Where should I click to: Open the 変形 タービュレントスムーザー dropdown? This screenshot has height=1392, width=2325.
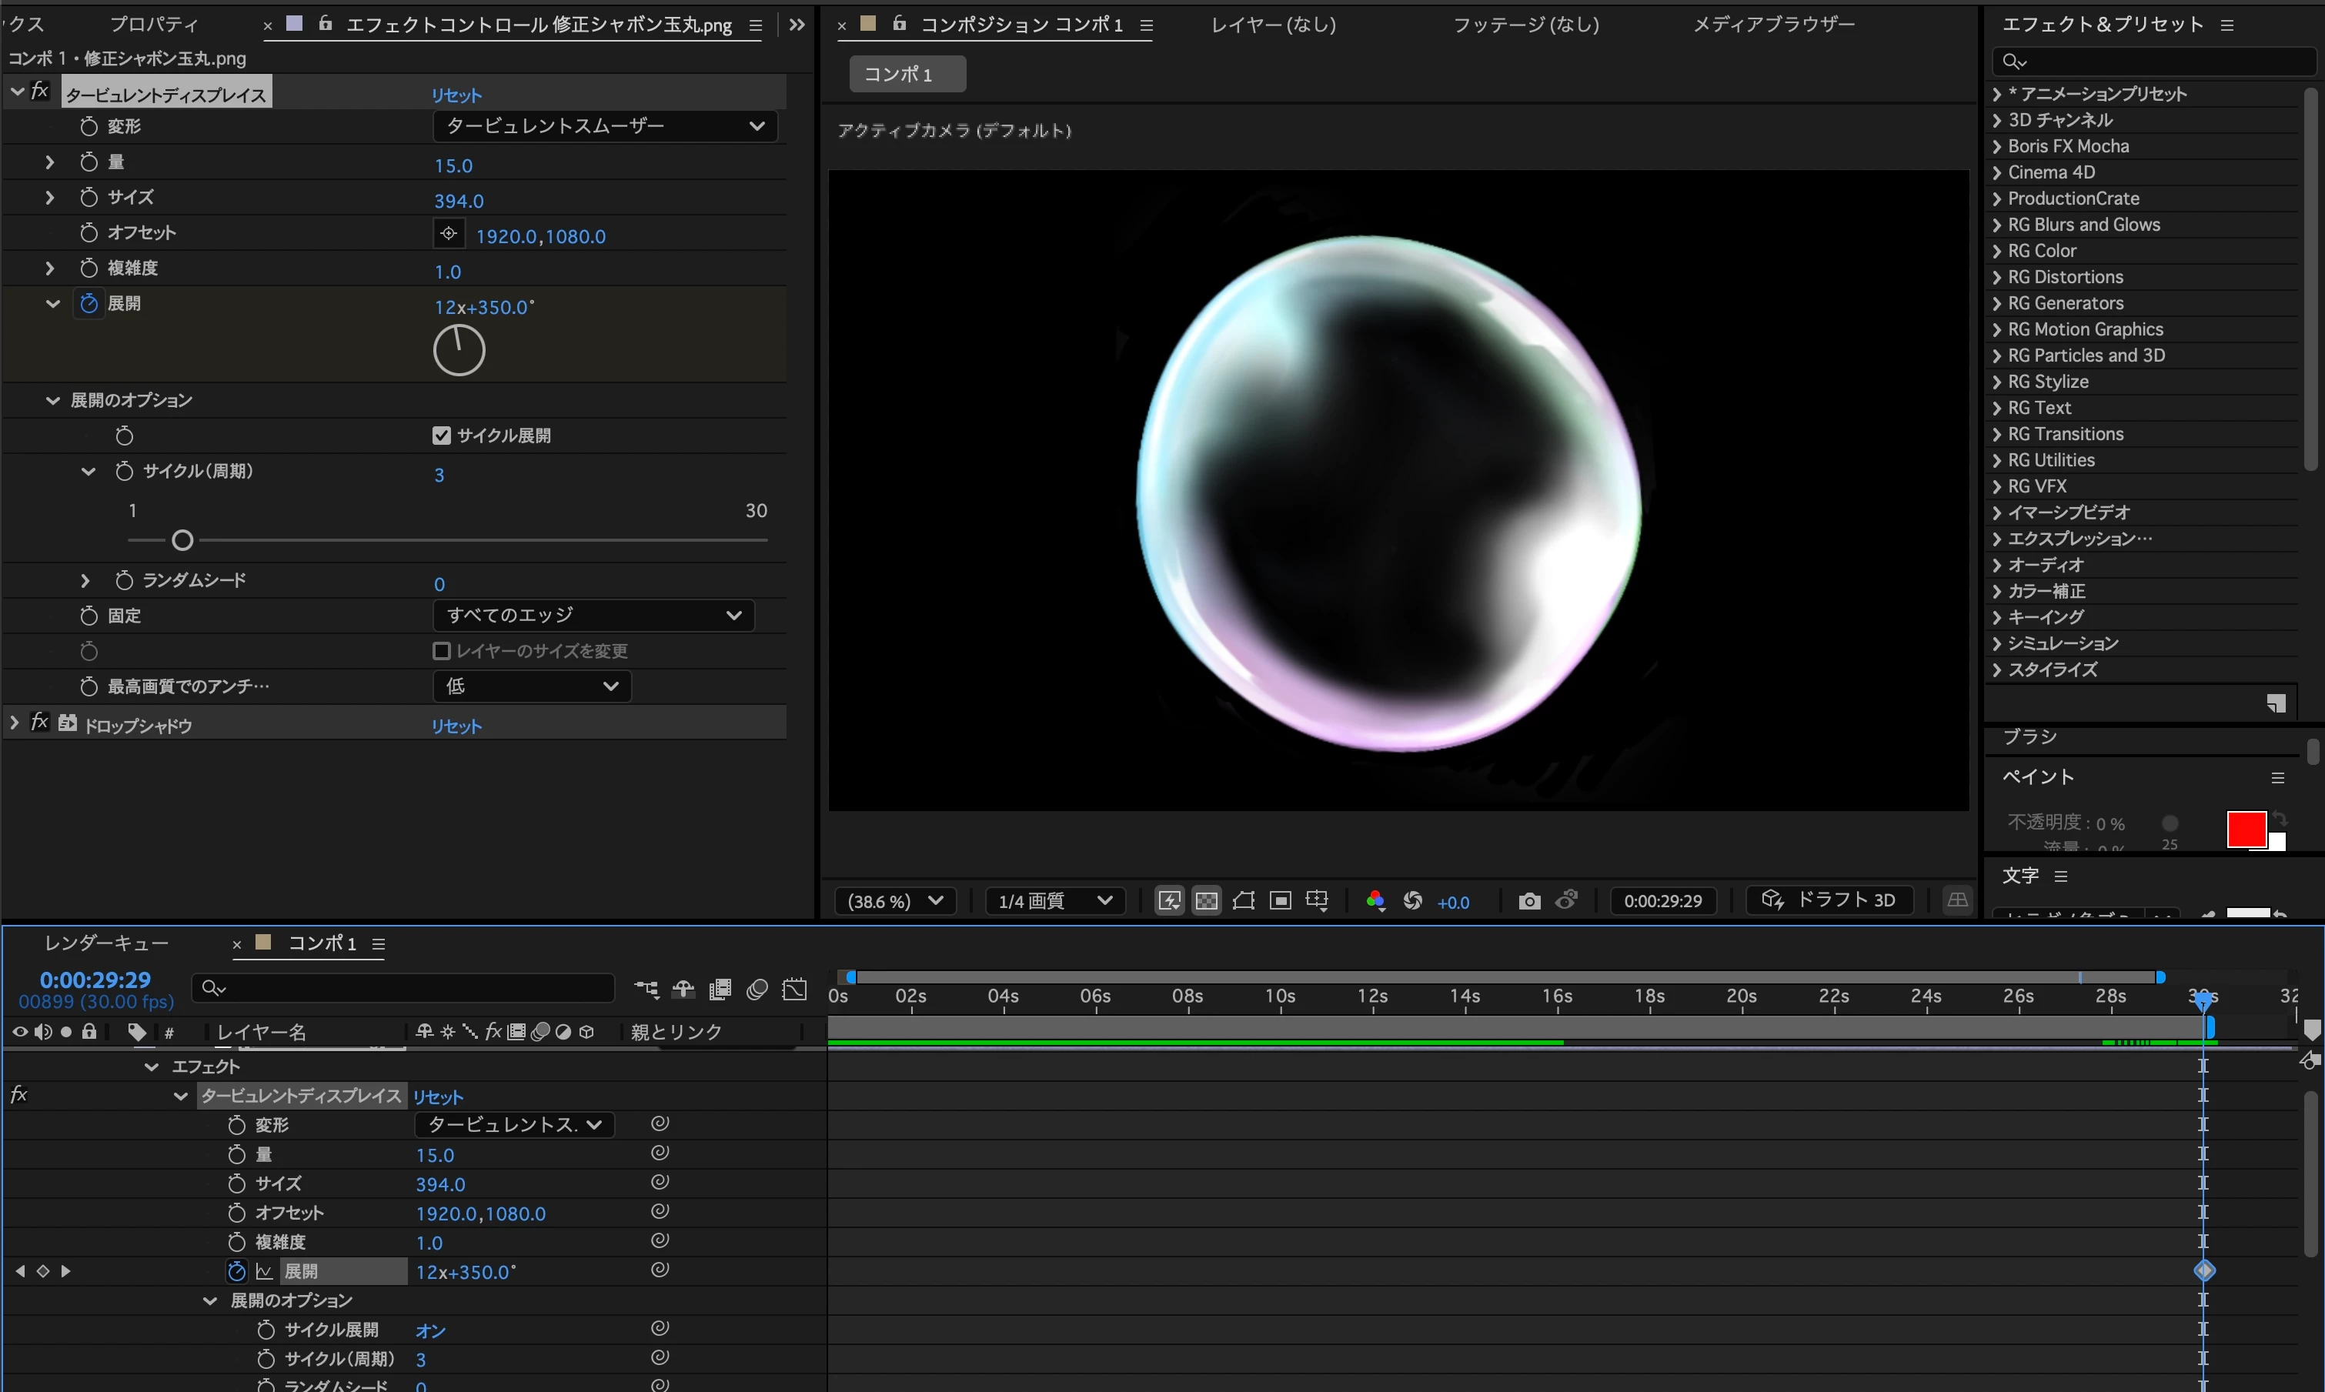(x=605, y=127)
